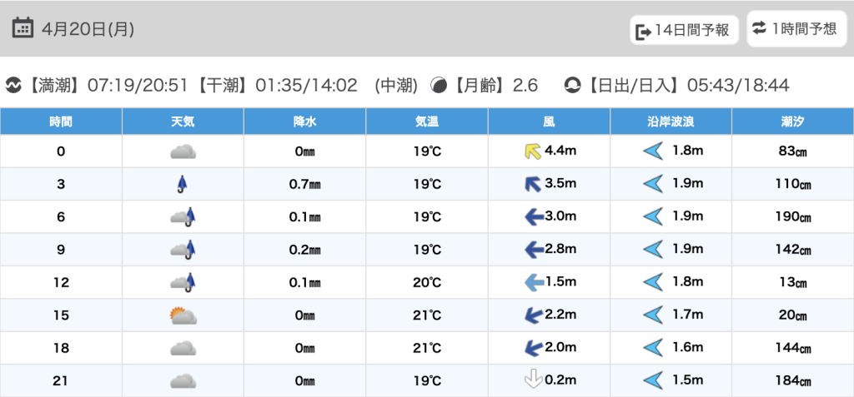854x397 pixels.
Task: Click the light blue wind arrow at 1.5m
Action: (x=532, y=282)
